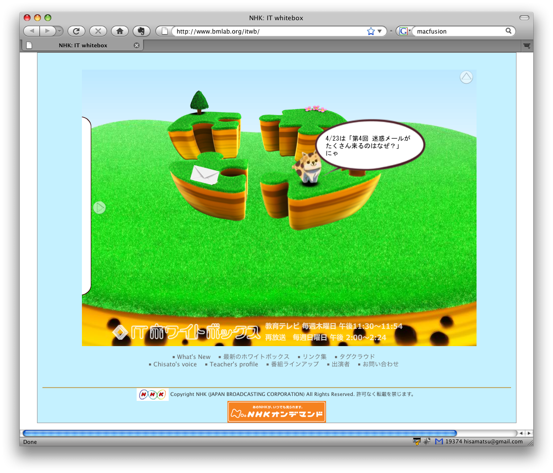Reload the current page
This screenshot has height=473, width=553.
76,31
